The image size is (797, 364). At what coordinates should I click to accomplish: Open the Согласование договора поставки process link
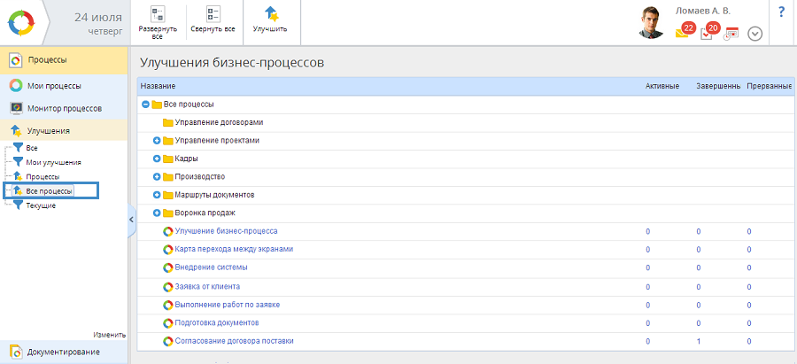pyautogui.click(x=234, y=341)
